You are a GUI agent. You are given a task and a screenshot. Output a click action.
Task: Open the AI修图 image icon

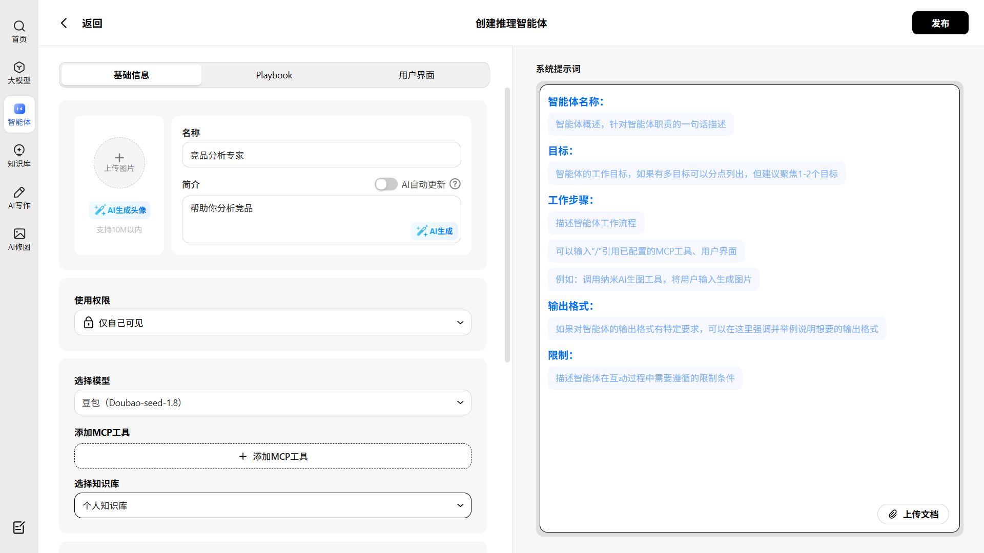(19, 234)
